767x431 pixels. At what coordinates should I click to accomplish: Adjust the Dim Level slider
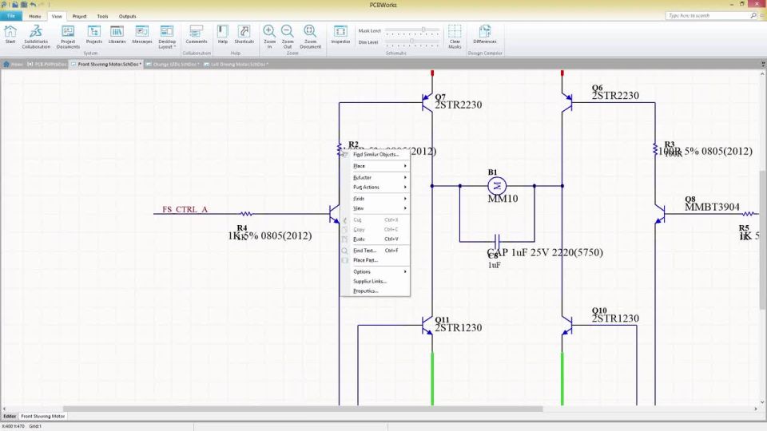click(x=412, y=42)
